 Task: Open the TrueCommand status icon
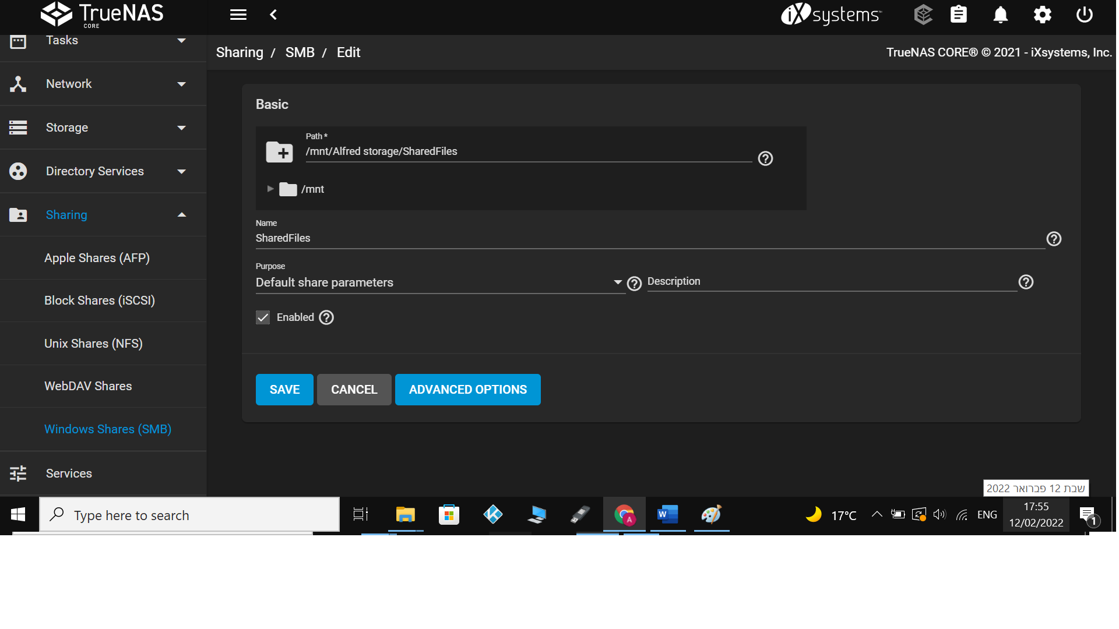923,15
